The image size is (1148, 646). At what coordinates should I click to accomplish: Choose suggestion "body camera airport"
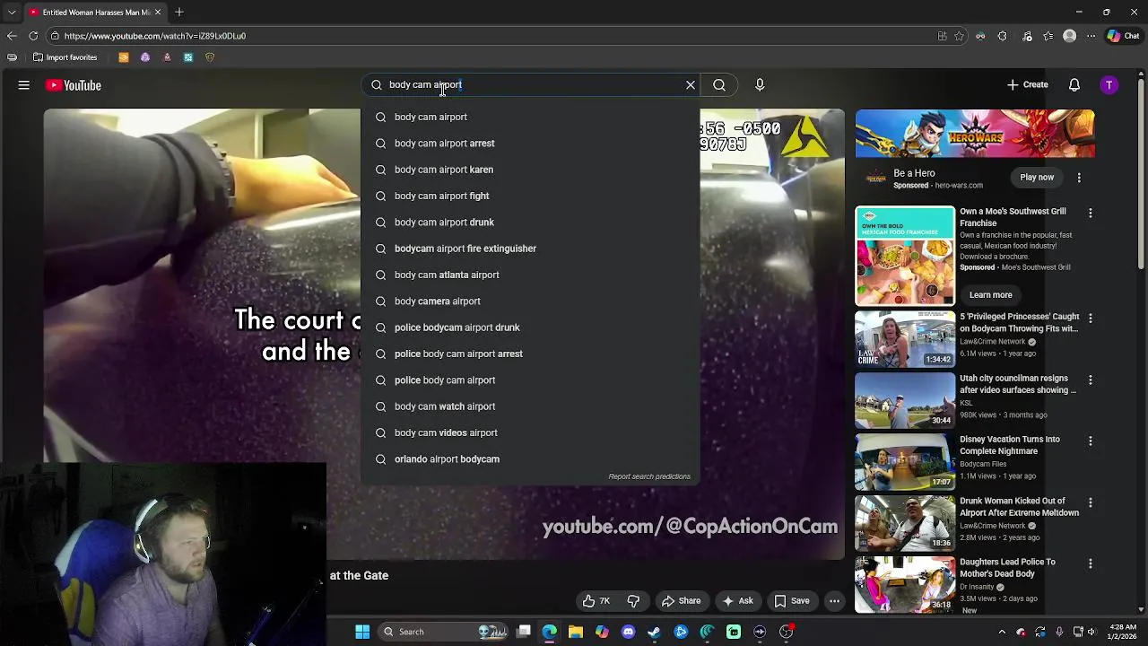coord(530,301)
